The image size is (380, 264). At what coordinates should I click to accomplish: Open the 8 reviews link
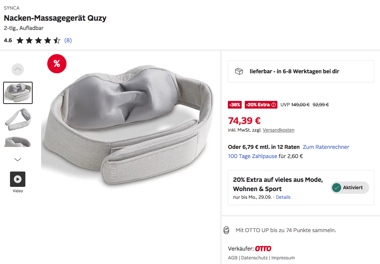click(68, 40)
